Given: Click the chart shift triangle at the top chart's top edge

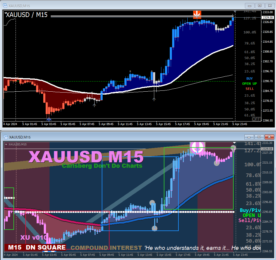Looking at the screenshot, I should [235, 11].
